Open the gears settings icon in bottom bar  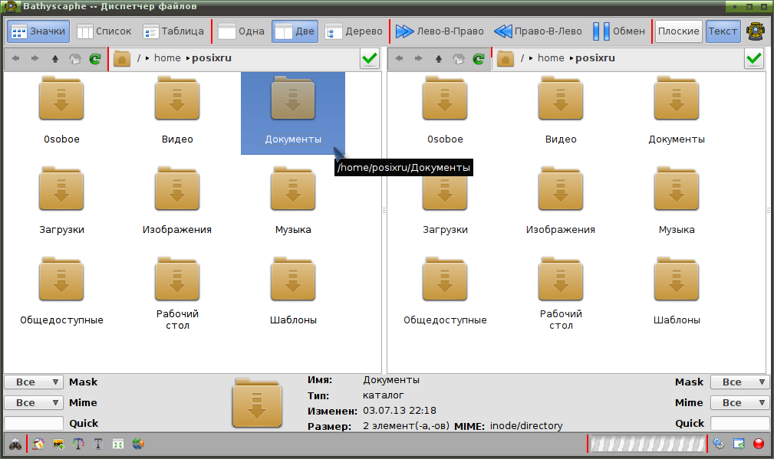719,444
